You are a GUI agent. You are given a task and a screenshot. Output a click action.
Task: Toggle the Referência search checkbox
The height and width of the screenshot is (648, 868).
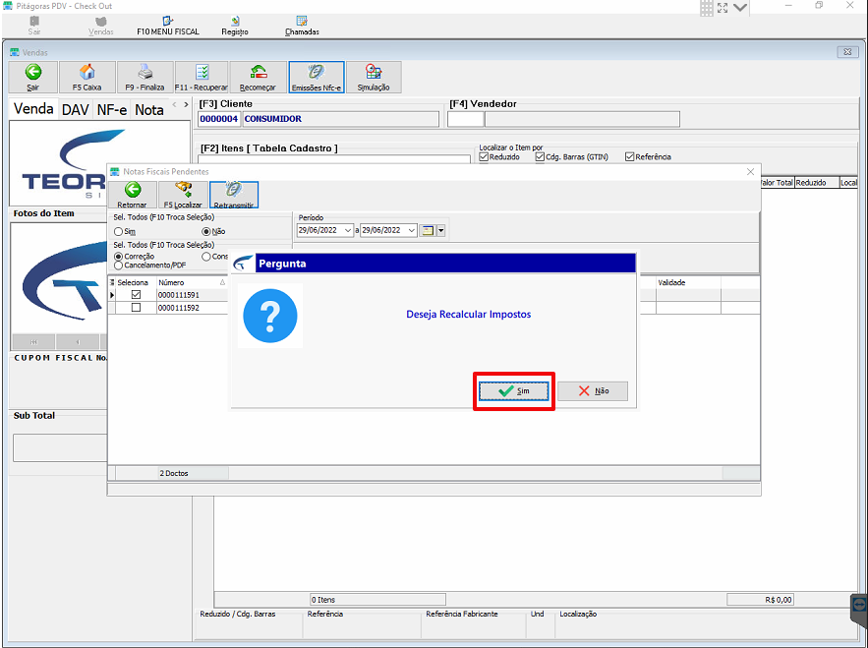[629, 157]
